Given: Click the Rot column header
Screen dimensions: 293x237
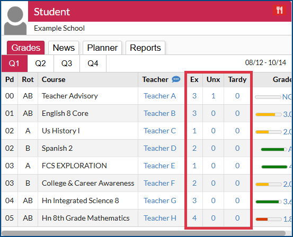Looking at the screenshot, I should (x=28, y=79).
